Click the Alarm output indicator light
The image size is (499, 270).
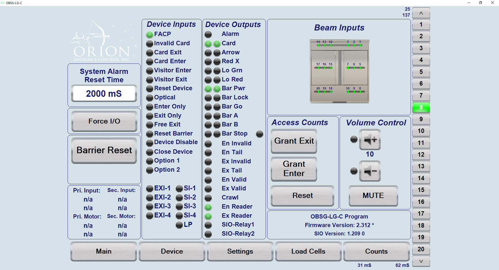(208, 34)
